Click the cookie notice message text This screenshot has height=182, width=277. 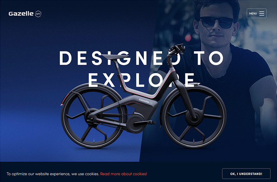(x=53, y=174)
